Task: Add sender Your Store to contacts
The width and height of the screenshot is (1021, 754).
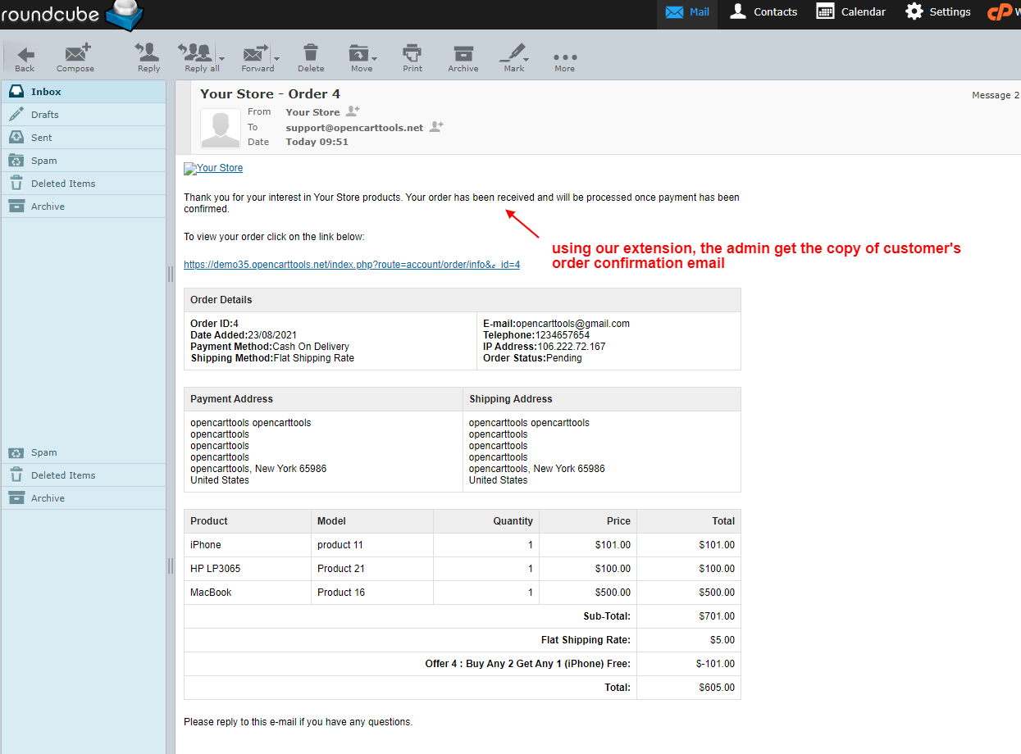Action: click(353, 111)
